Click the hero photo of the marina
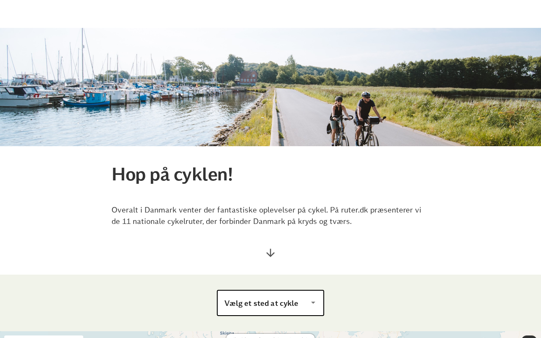Screen dimensions: 541x338 (x=270, y=87)
